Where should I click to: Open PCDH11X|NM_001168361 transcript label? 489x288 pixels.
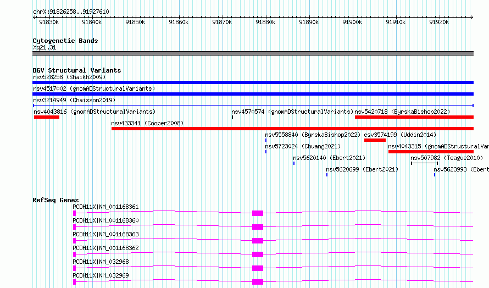coord(105,207)
